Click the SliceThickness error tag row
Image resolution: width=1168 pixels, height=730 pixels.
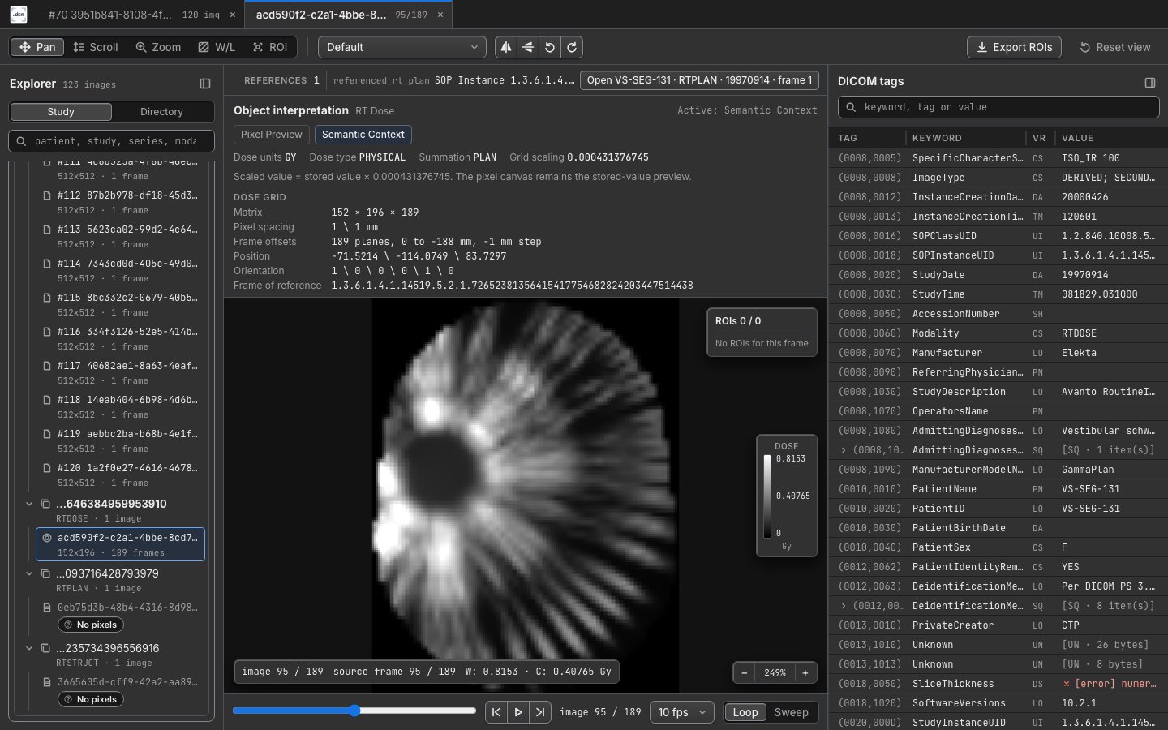click(x=998, y=684)
